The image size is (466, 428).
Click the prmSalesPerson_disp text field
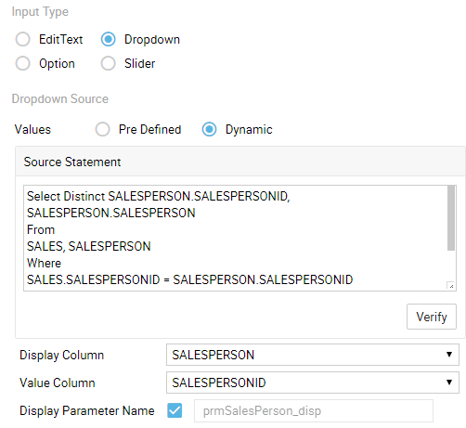point(314,410)
